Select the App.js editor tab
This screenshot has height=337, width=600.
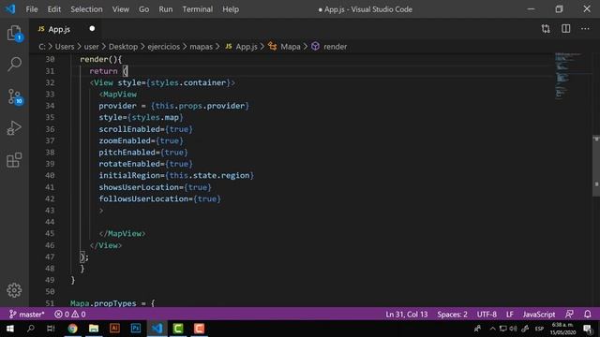59,29
